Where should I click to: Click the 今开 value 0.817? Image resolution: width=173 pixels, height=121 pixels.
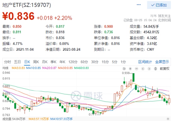coord(60,26)
